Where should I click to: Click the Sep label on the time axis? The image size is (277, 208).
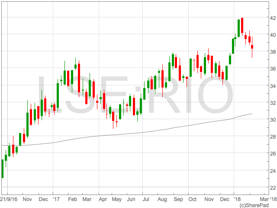tap(177, 199)
